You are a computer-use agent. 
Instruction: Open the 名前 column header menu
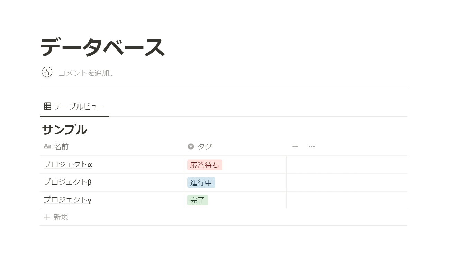pyautogui.click(x=61, y=147)
